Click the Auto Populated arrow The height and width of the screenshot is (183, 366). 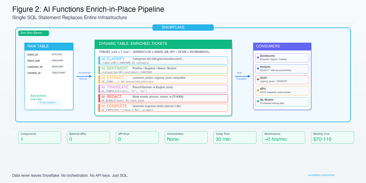click(x=243, y=76)
